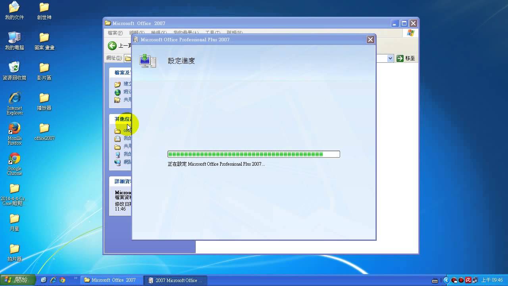
Task: Select the Internet Explorer desktop icon
Action: click(14, 103)
